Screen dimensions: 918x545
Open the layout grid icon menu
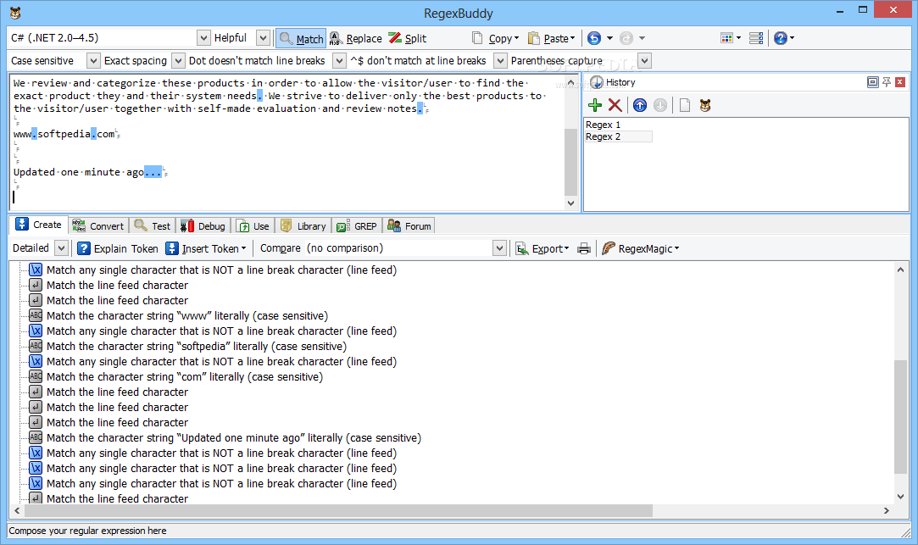pos(730,39)
